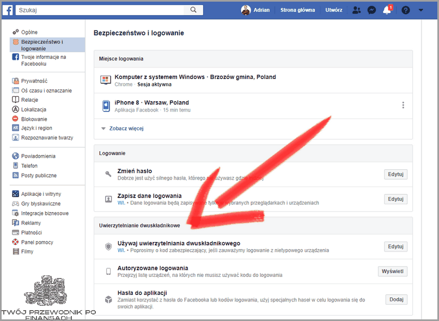Screen dimensions: 439x321
Task: Open the account settings caret menu
Action: click(422, 9)
